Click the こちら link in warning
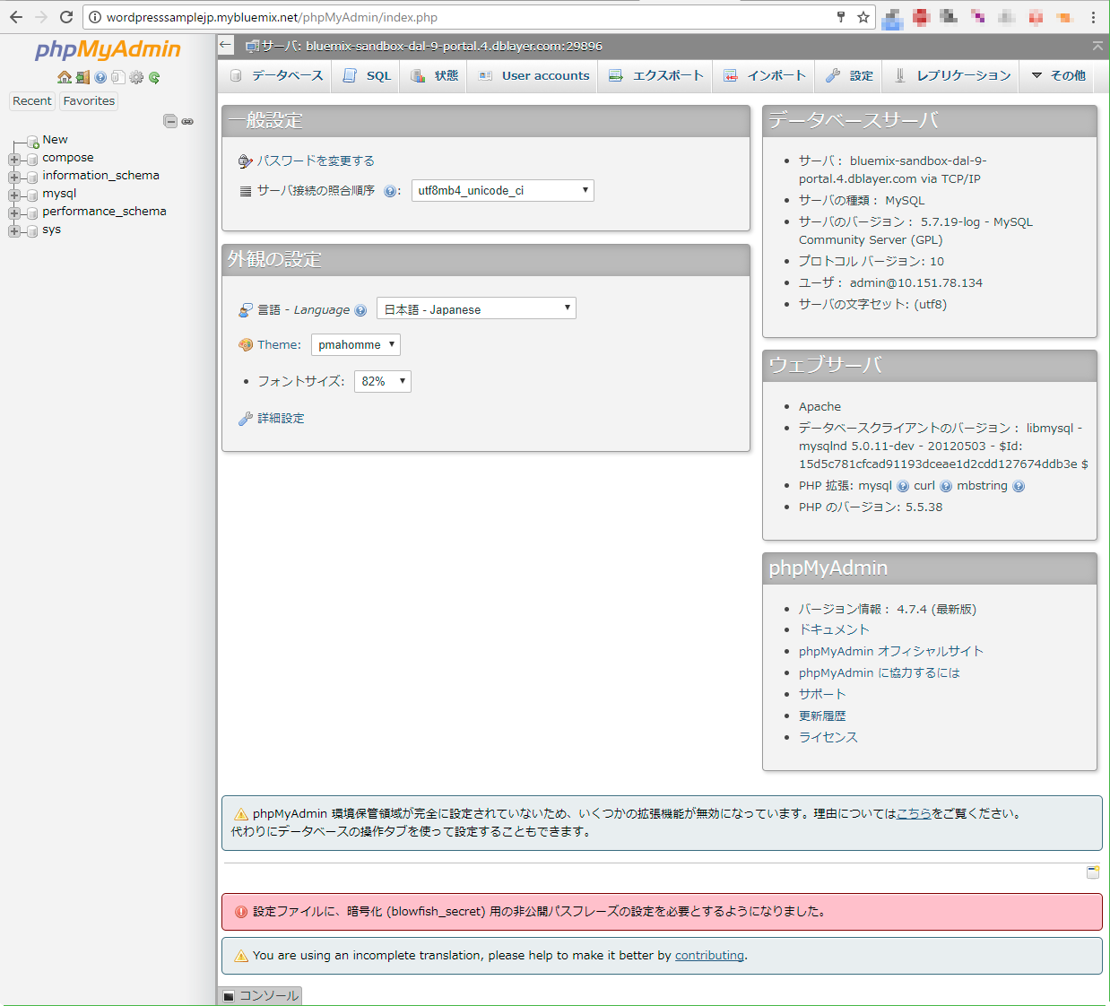 (x=914, y=814)
